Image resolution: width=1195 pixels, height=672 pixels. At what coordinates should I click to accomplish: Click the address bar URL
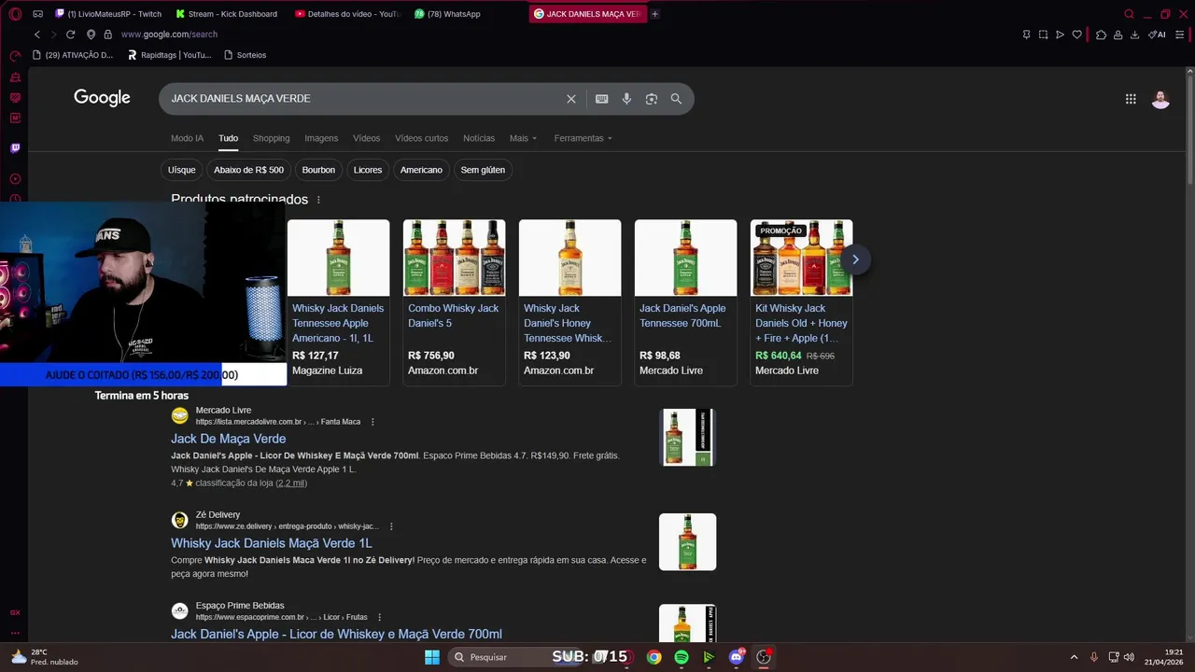[x=169, y=35]
